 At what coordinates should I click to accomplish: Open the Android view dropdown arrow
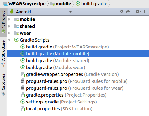(x=71, y=12)
